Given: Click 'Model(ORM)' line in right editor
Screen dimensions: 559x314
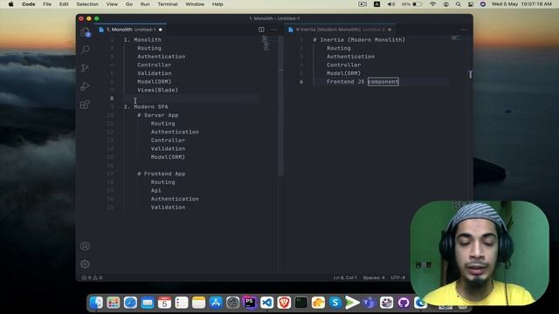Looking at the screenshot, I should (343, 73).
